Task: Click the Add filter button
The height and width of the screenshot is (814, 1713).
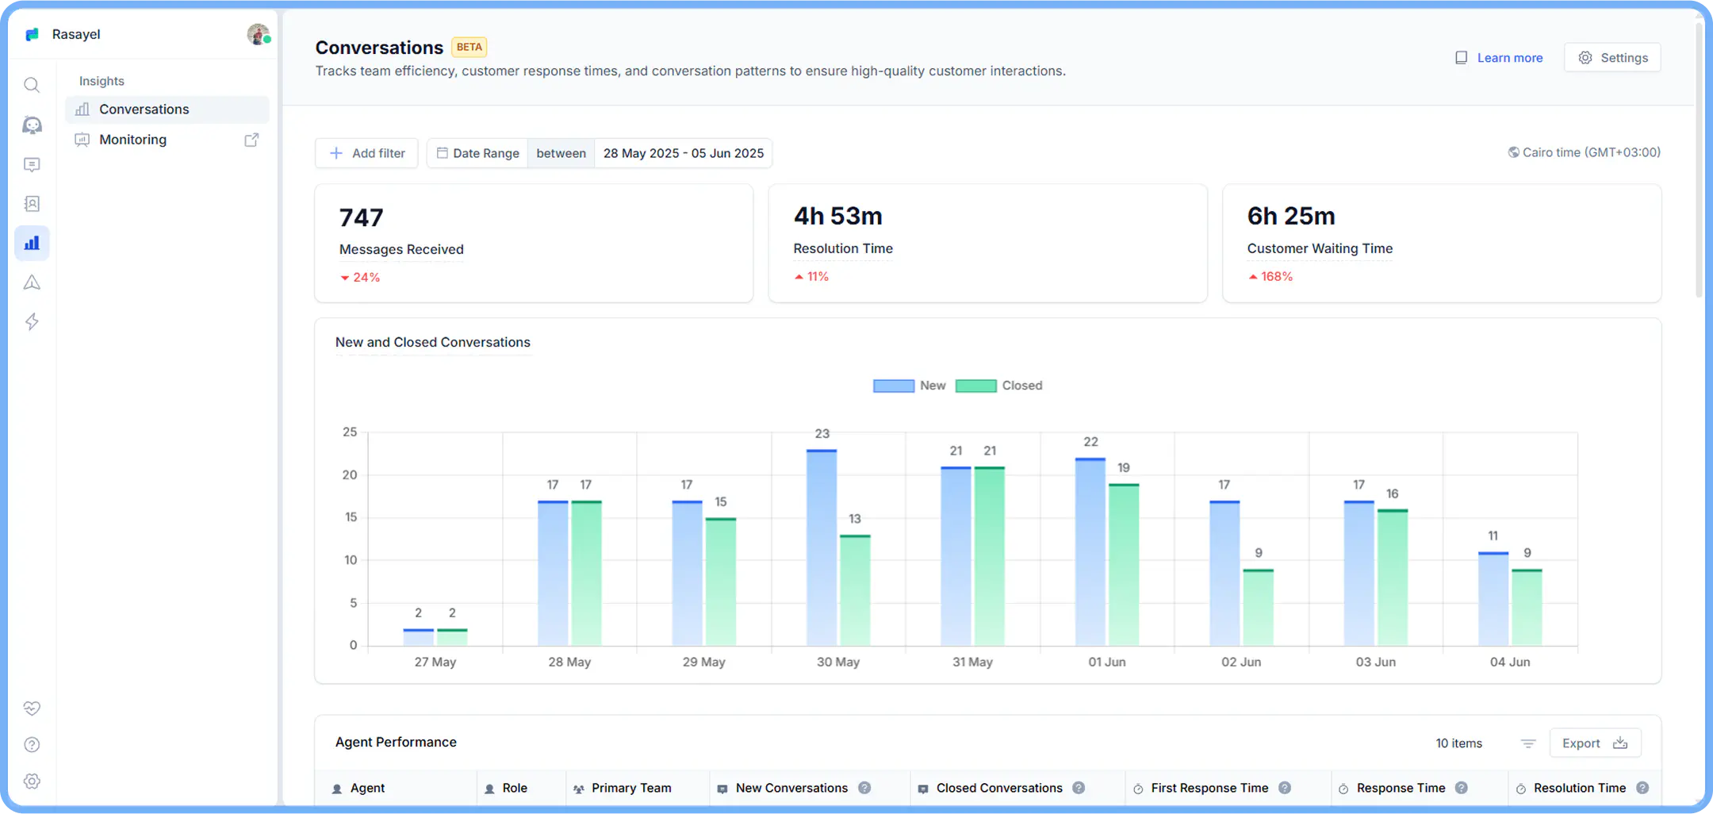Action: (x=366, y=153)
